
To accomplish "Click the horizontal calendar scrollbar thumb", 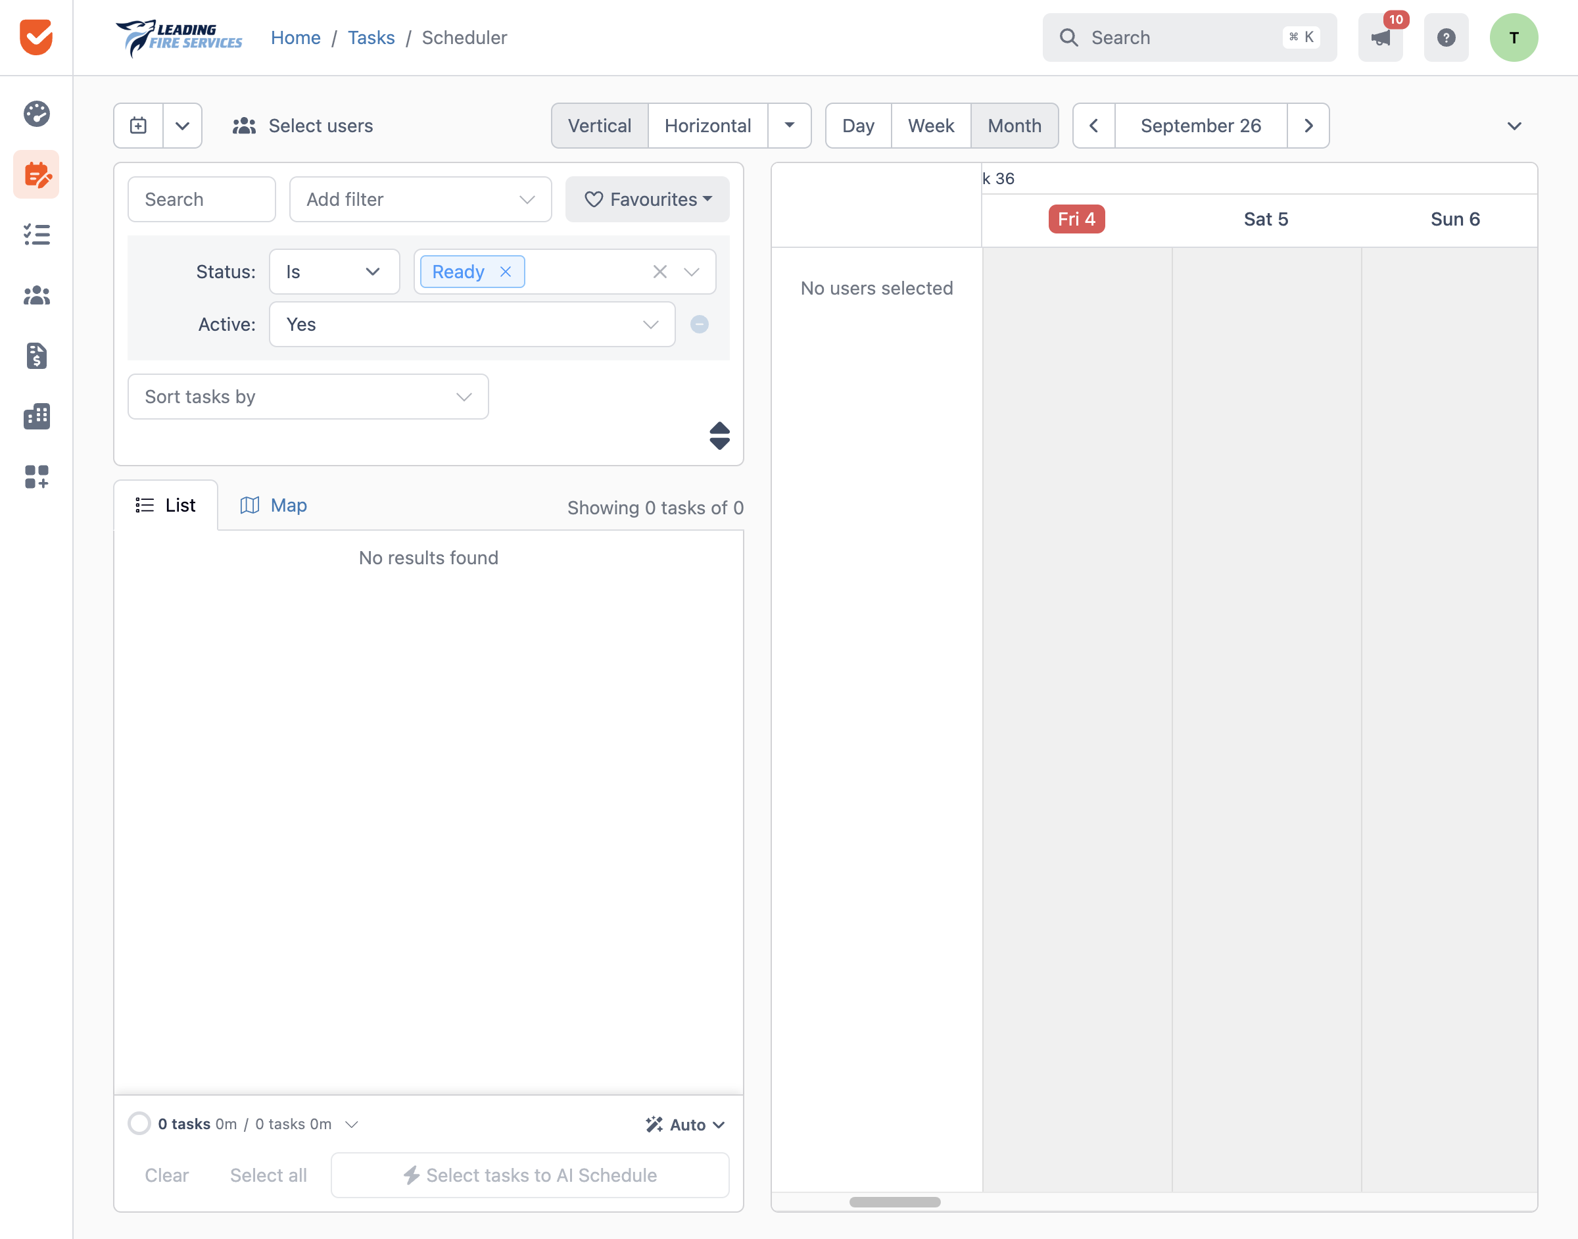I will click(x=895, y=1202).
